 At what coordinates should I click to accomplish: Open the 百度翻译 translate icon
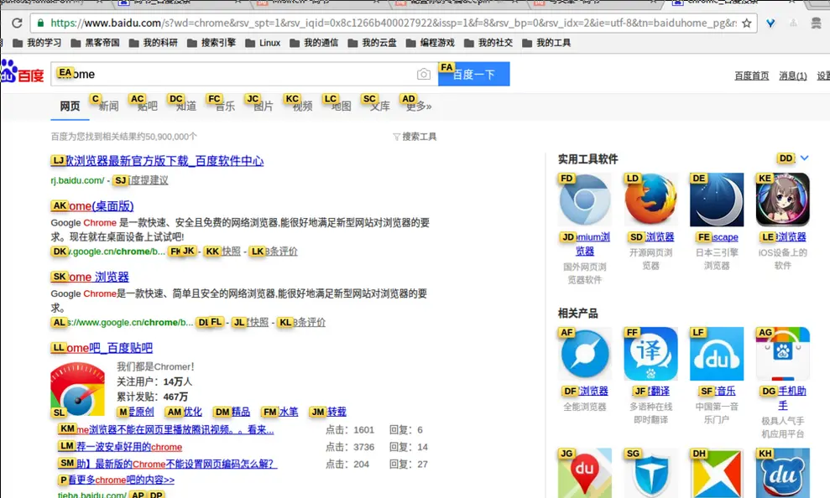[x=650, y=354]
